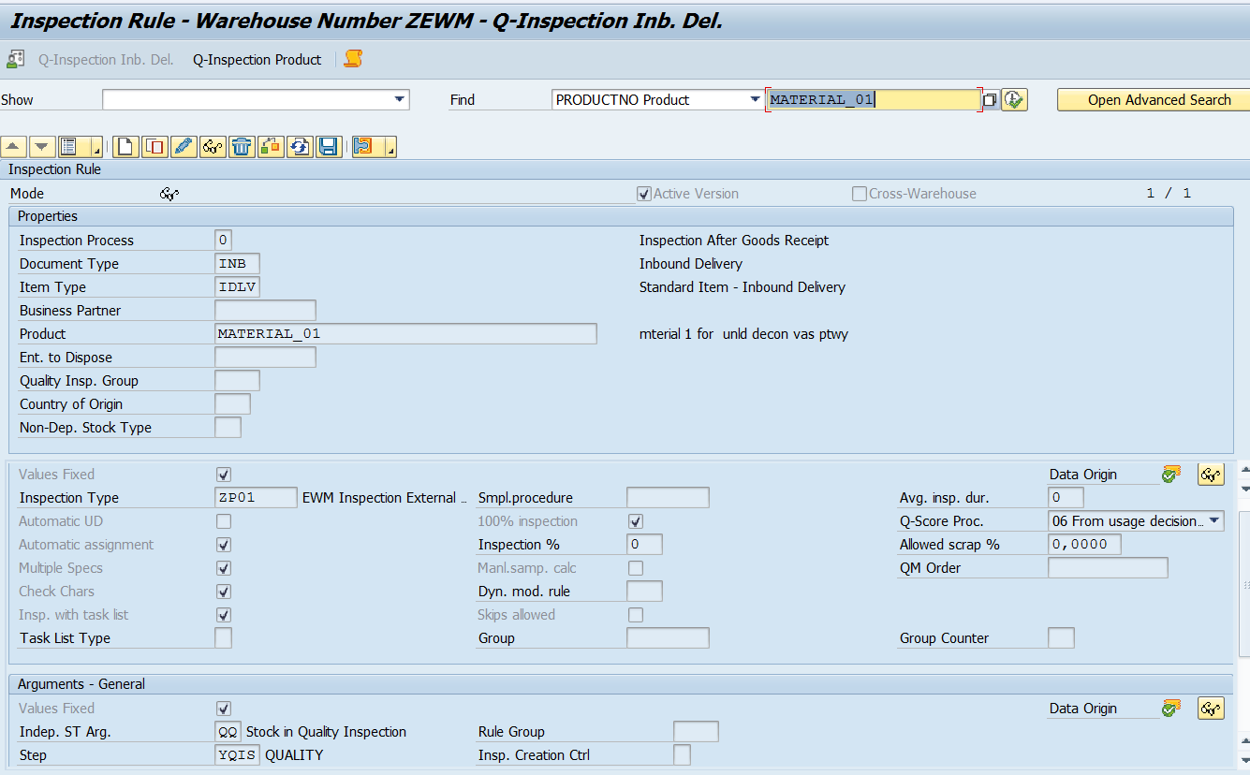Click inside the Business Partner input field
Screen dimensions: 1250x775
[x=265, y=310]
